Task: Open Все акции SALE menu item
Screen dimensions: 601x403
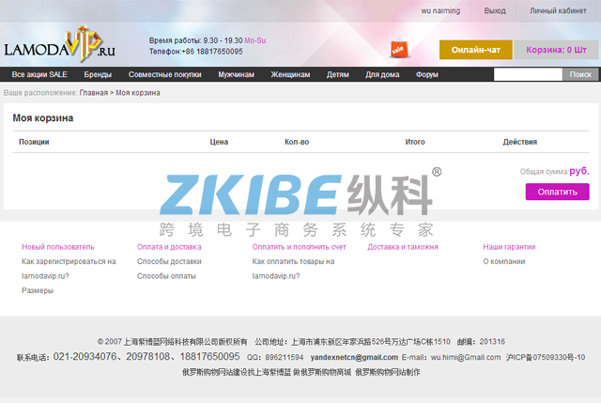Action: click(x=39, y=74)
